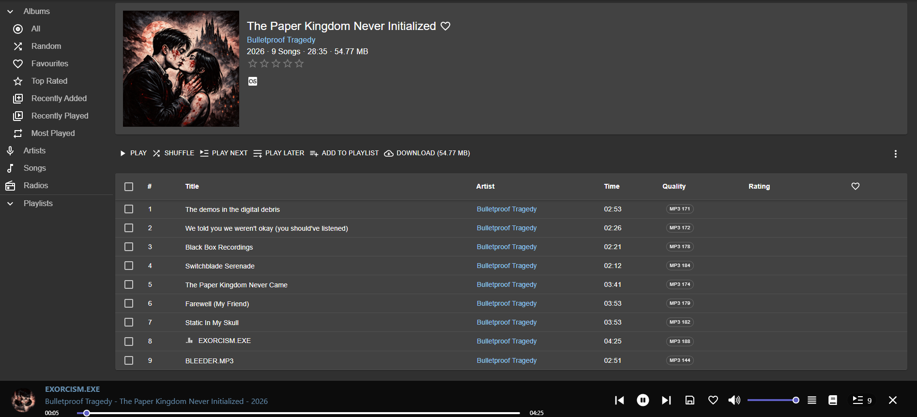Go to the Radios section
This screenshot has height=417, width=917.
tap(35, 185)
